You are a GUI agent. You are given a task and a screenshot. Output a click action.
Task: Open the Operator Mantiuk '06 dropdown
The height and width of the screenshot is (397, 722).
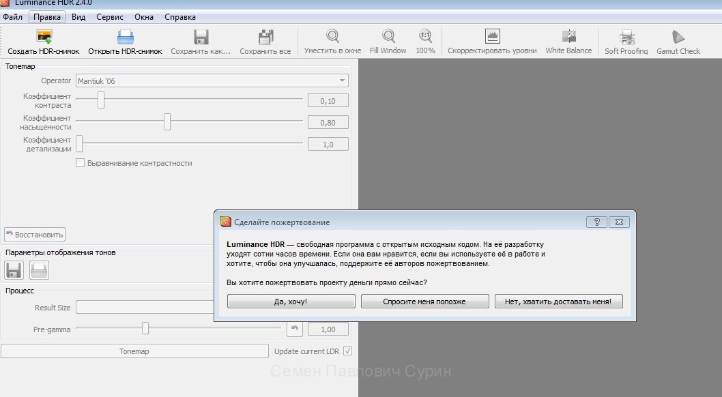pos(212,80)
